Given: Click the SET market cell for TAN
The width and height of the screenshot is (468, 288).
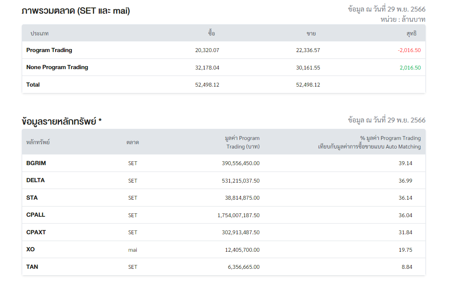Looking at the screenshot, I should click(132, 267).
